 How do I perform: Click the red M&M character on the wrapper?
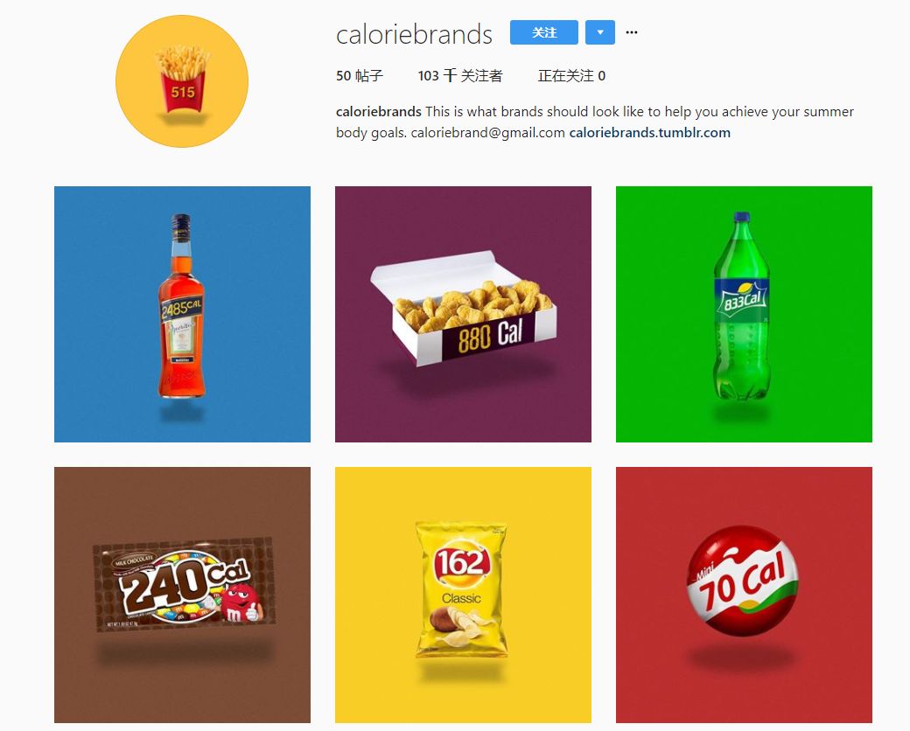[x=241, y=603]
